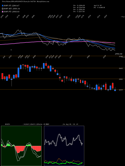Click the tall blue candlestick rising to 2432
This screenshot has height=166, width=125.
click(x=18, y=73)
